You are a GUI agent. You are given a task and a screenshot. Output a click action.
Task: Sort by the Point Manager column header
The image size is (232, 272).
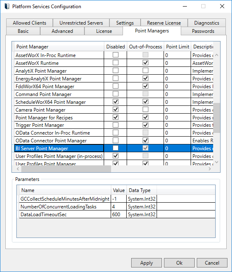point(59,47)
